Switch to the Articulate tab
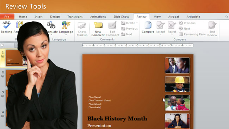Viewport: 229px width, 129px height. point(193,17)
